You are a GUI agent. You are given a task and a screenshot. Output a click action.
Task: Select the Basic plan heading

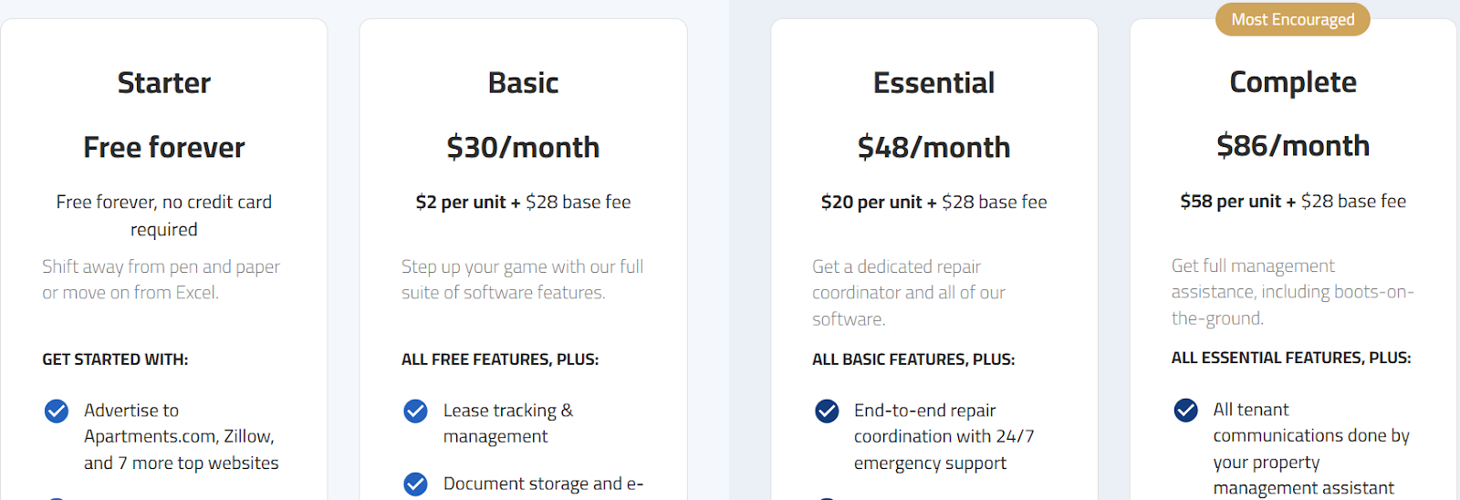click(523, 83)
